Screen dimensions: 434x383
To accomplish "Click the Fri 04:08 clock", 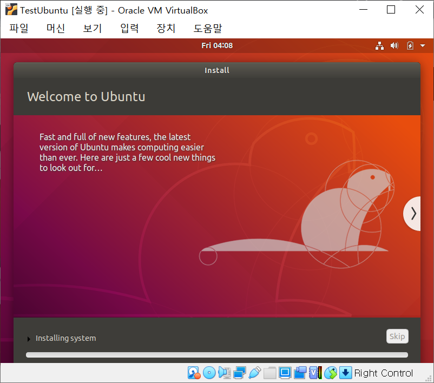I will [x=216, y=45].
